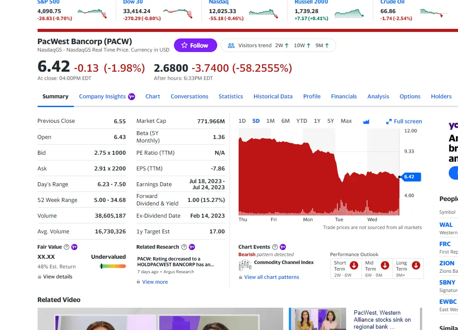Click the star icon on Follow button

click(x=184, y=45)
